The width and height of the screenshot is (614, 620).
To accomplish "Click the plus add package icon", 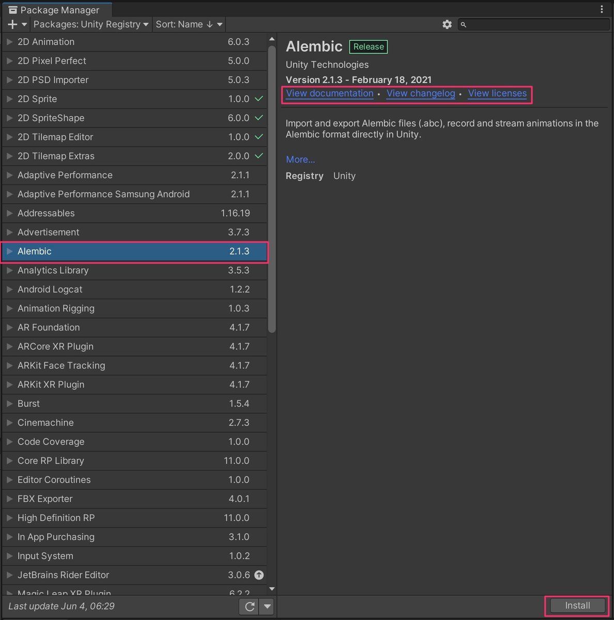I will (12, 24).
